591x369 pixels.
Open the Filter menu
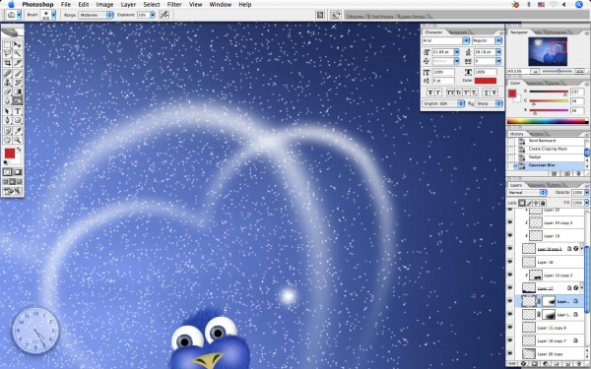pyautogui.click(x=174, y=5)
